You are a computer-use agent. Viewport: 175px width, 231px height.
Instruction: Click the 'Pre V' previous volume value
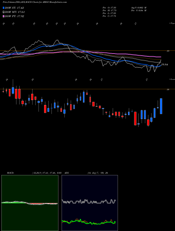point(139,10)
